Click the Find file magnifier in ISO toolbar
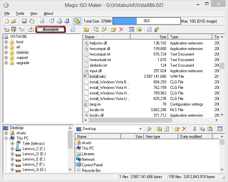Image resolution: width=228 pixels, height=182 pixels. pyautogui.click(x=149, y=30)
